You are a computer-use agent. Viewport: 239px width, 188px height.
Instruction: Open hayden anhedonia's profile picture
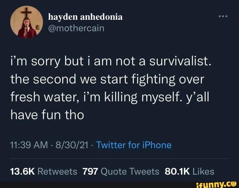(26, 22)
